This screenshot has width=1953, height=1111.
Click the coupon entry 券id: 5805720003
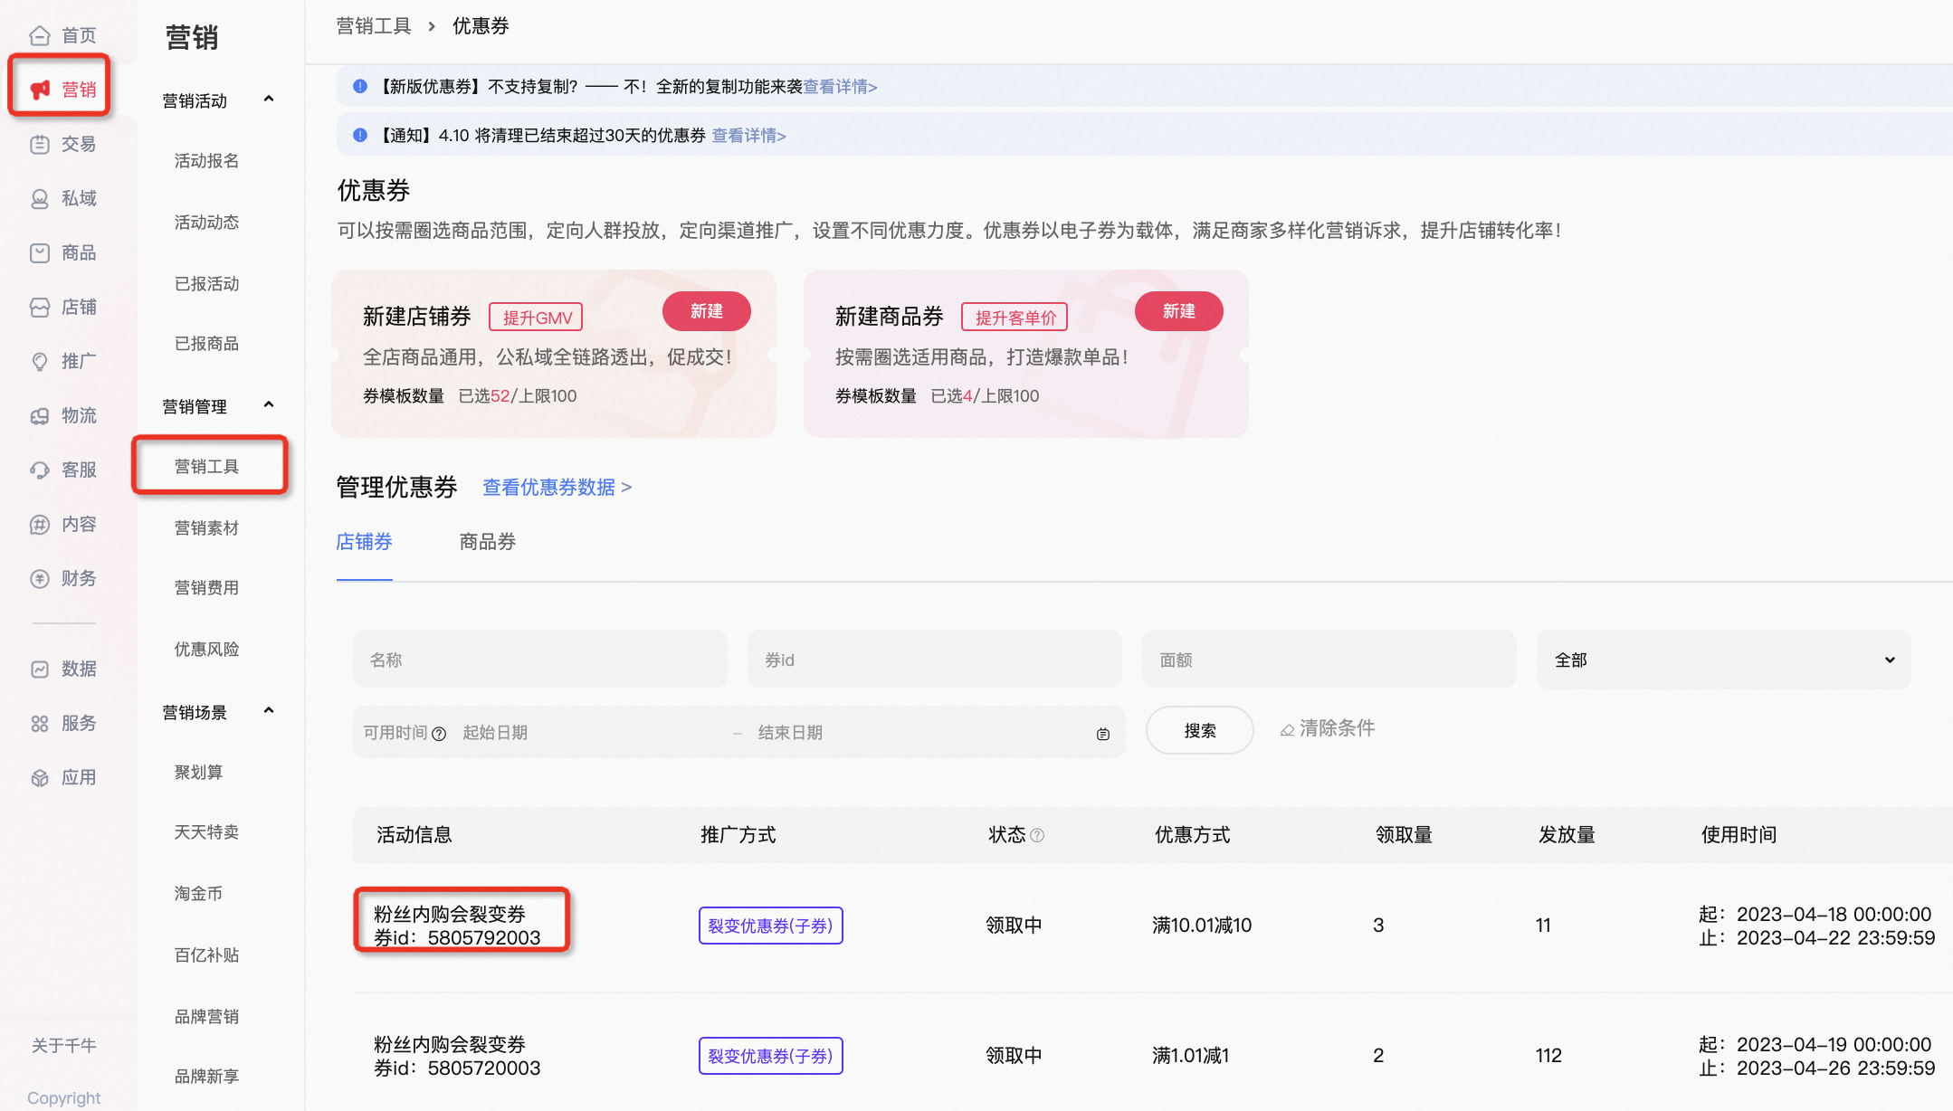pos(458,1056)
